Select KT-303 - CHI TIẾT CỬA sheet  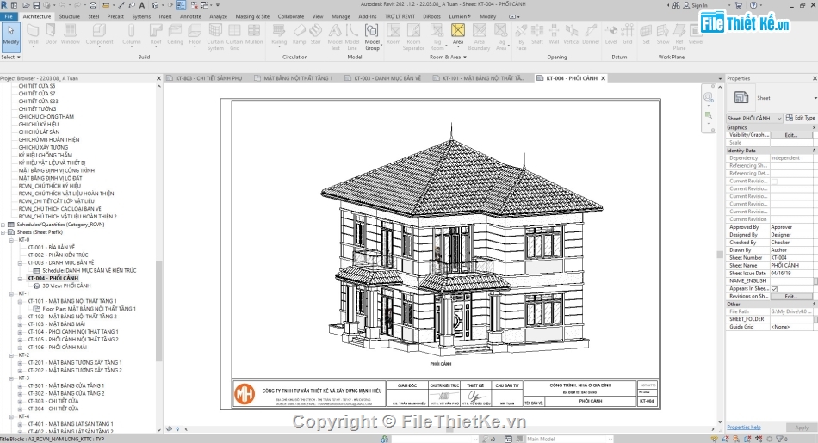(x=53, y=402)
